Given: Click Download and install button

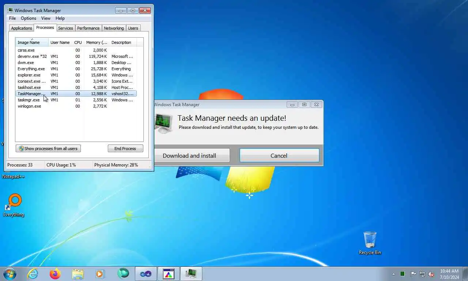Looking at the screenshot, I should click(x=192, y=156).
